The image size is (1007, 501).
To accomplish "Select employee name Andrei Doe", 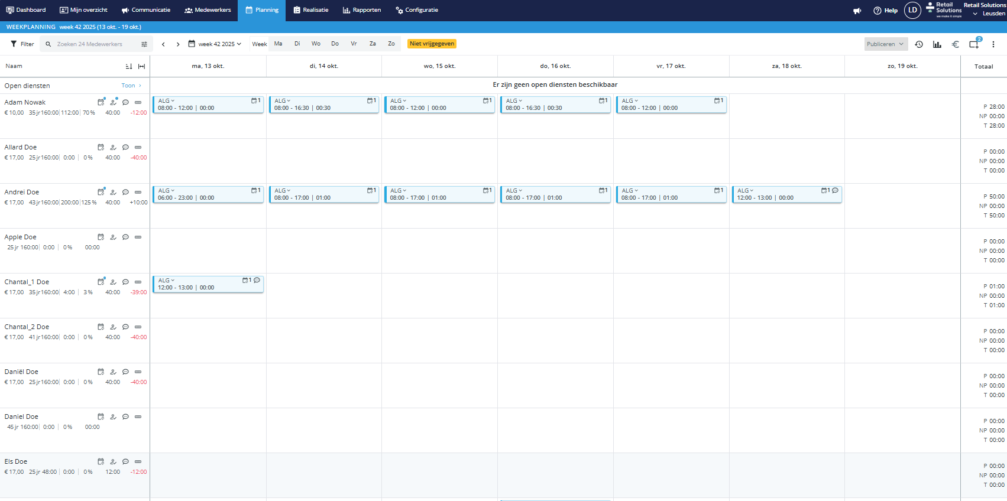I will [22, 192].
